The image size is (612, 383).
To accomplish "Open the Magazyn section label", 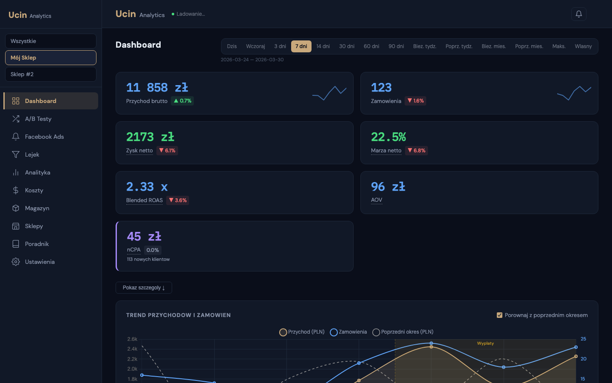I will [37, 208].
